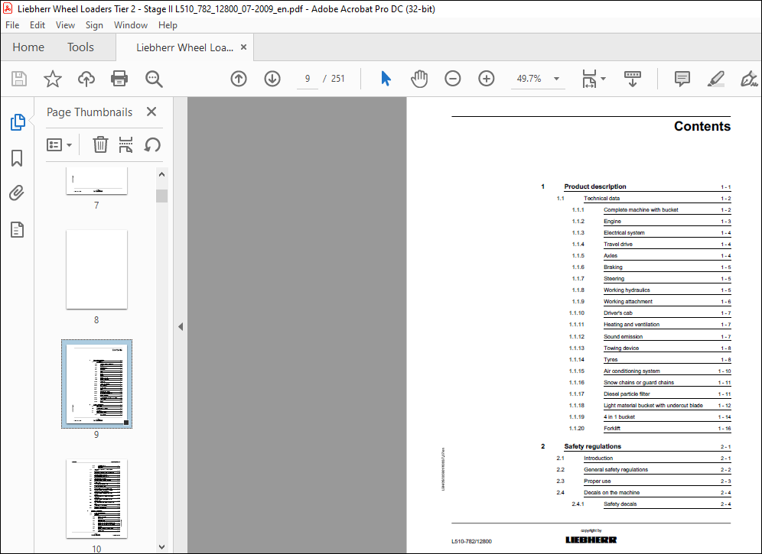Open fit page options dropdown arrow
Image resolution: width=762 pixels, height=554 pixels.
pos(603,79)
